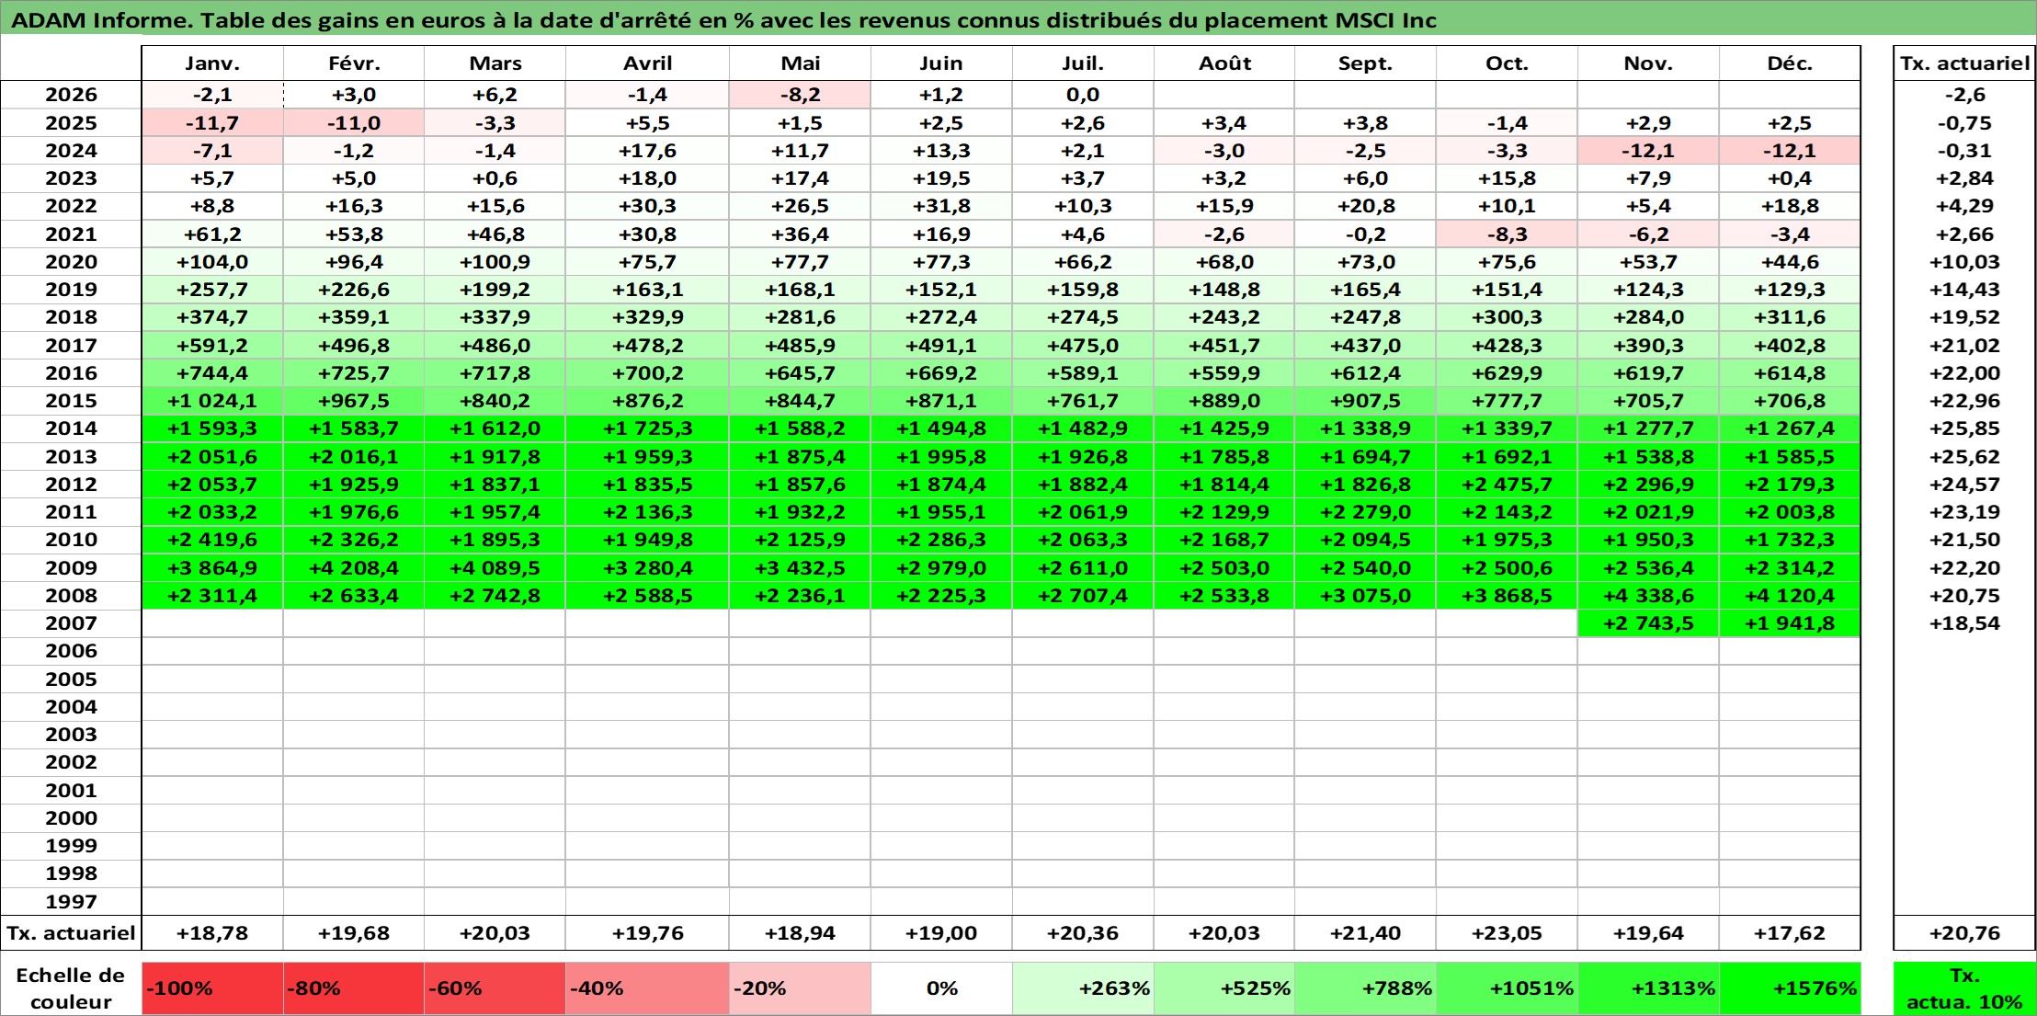Screen dimensions: 2037x1016
Task: Click the -60% color scale swatch
Action: [x=495, y=988]
